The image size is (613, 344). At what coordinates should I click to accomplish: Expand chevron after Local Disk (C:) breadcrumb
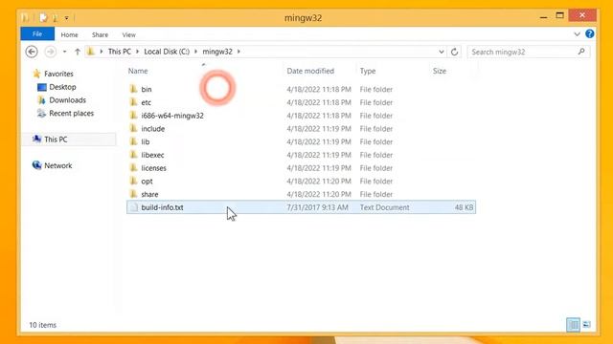point(195,52)
